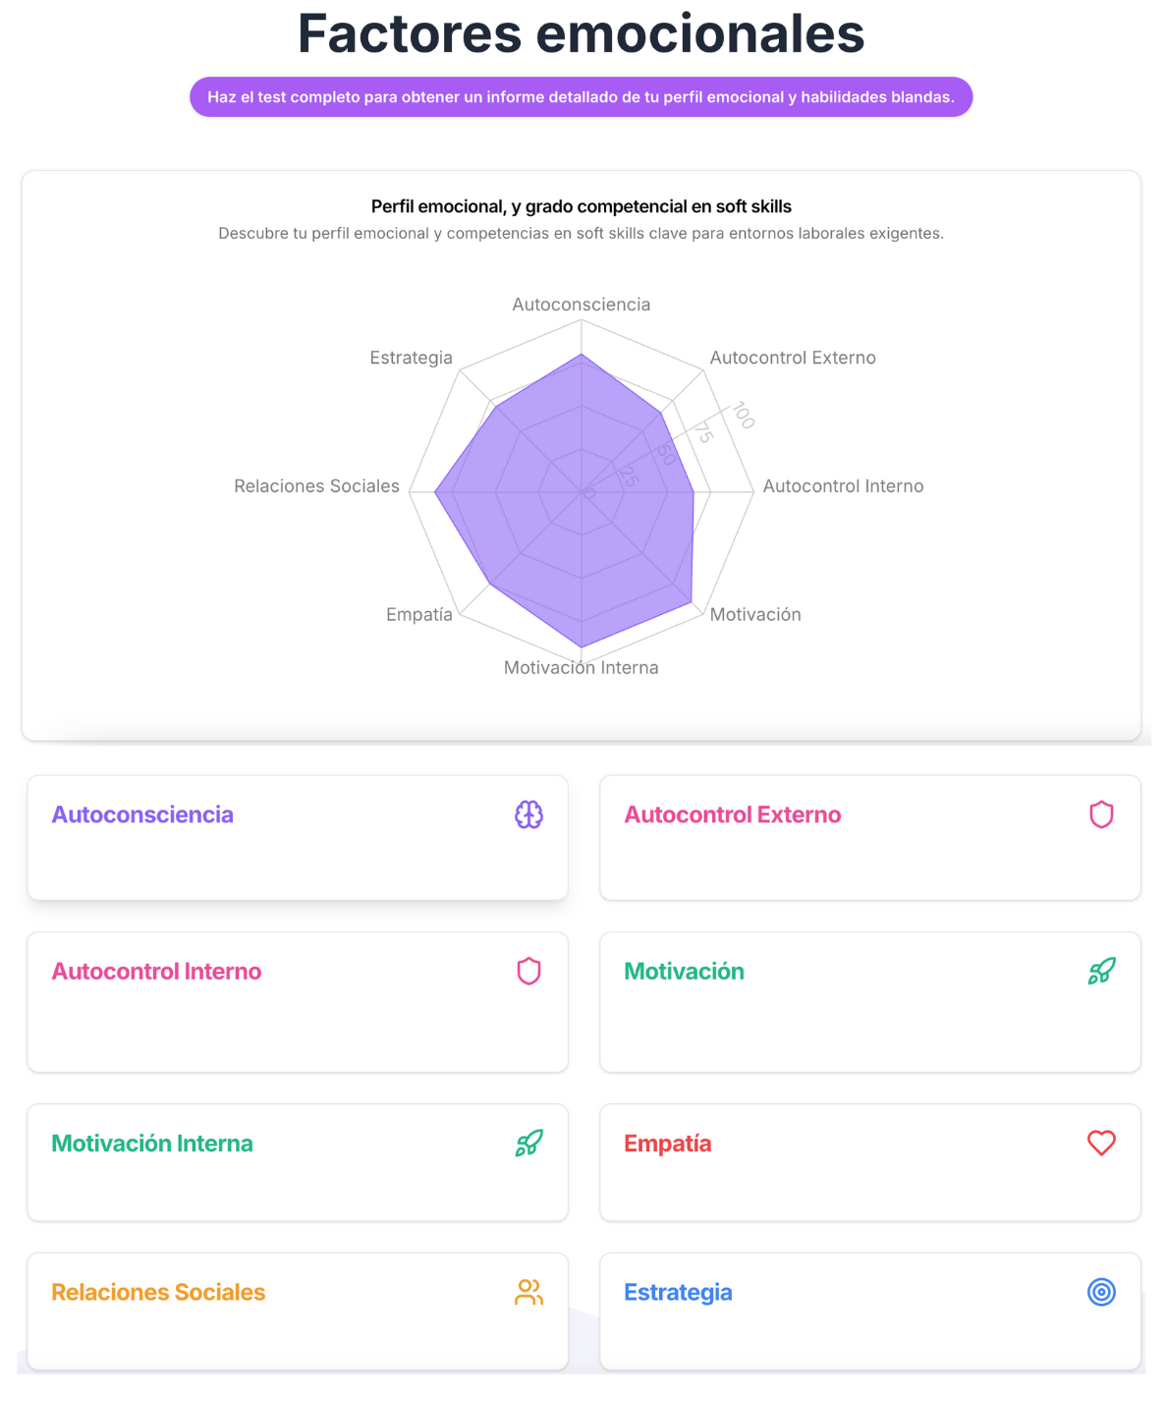
Task: Click the rocket icon on Motivación card
Action: tap(1101, 971)
